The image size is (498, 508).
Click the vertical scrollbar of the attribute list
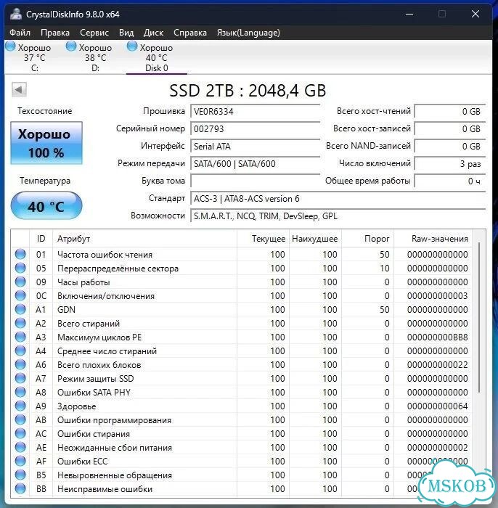(479, 318)
